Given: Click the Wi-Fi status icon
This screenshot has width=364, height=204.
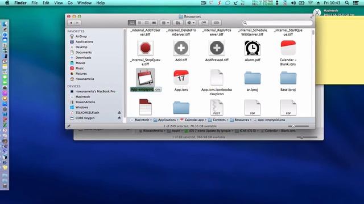Looking at the screenshot, I should (x=311, y=3).
